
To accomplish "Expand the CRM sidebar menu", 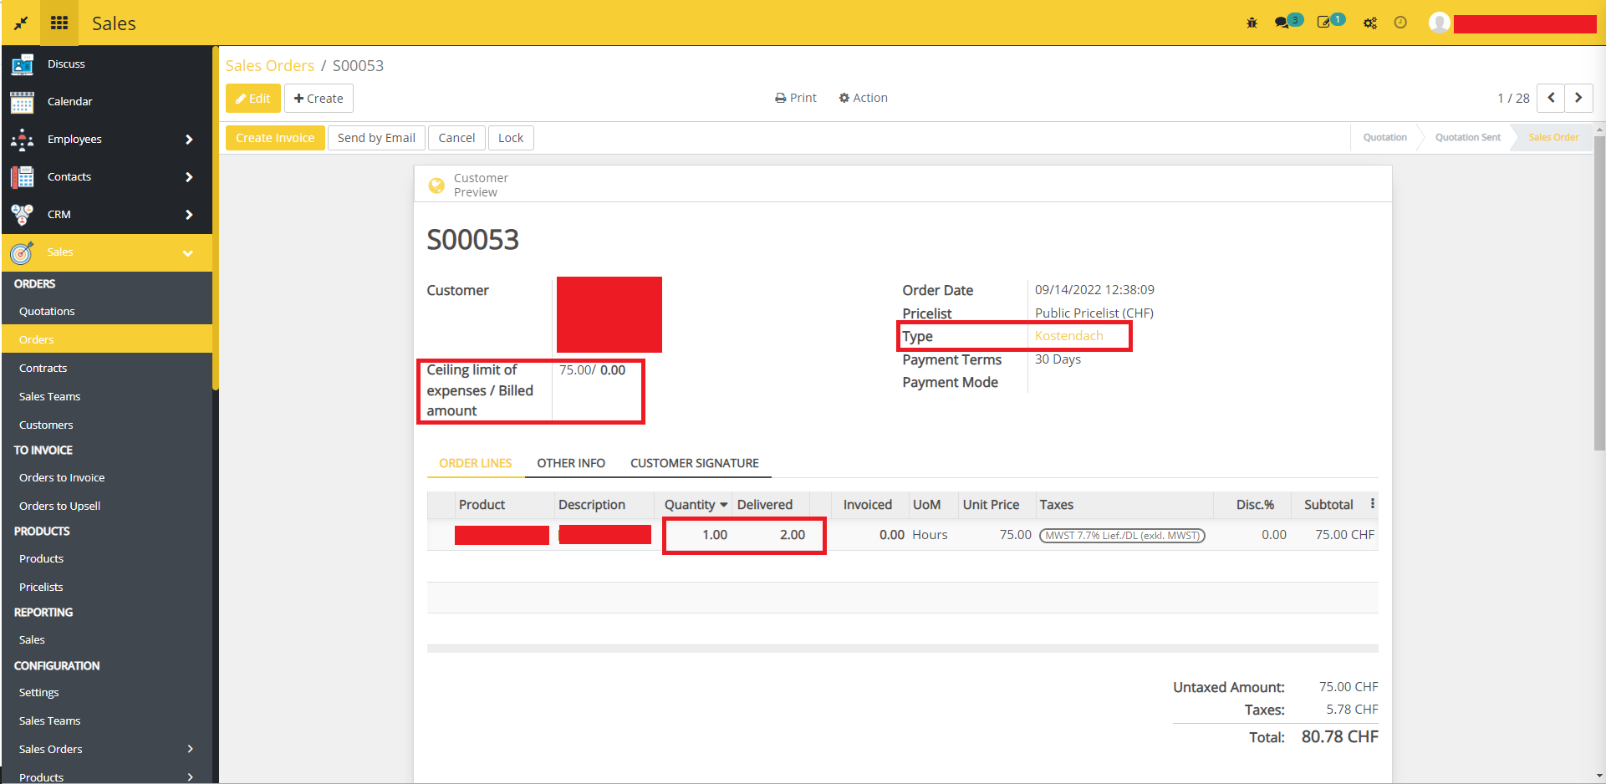I will coord(189,215).
